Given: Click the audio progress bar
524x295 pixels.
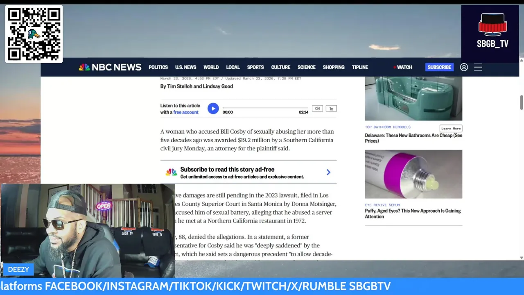Looking at the screenshot, I should 265,108.
